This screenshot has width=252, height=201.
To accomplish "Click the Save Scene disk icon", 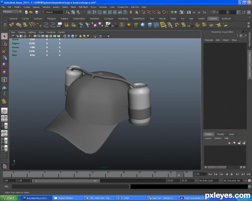I will click(x=37, y=12).
